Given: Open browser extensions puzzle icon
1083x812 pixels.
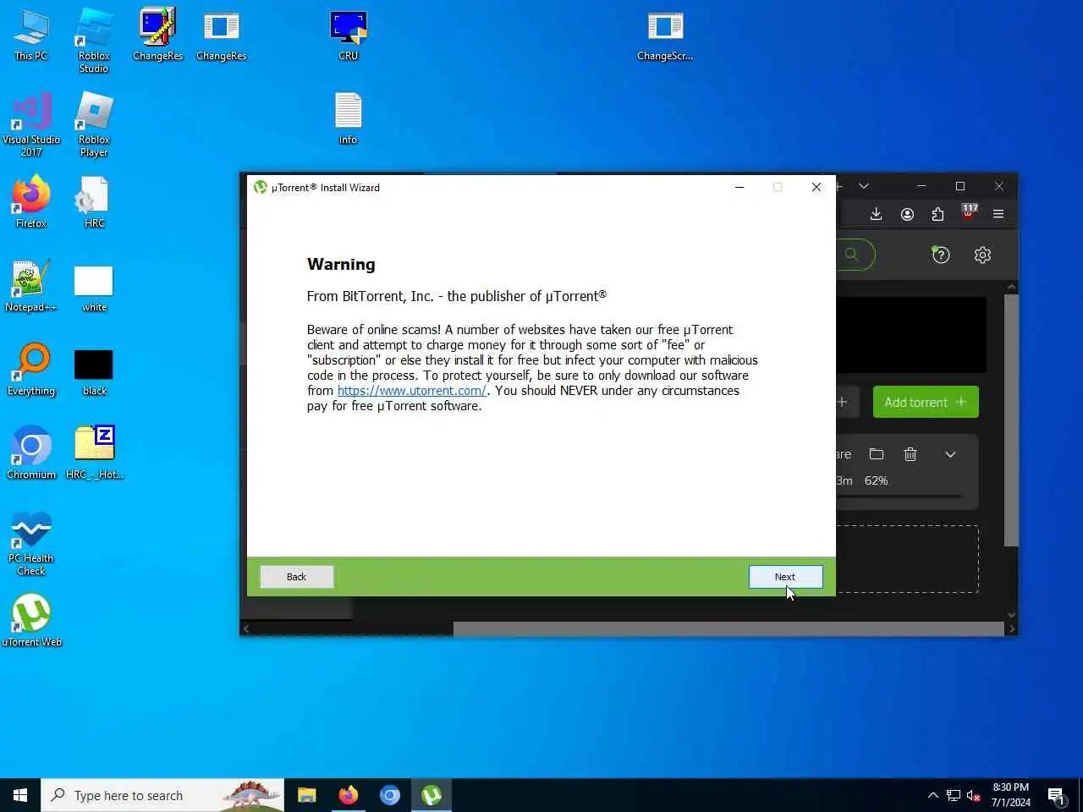Looking at the screenshot, I should [x=937, y=214].
